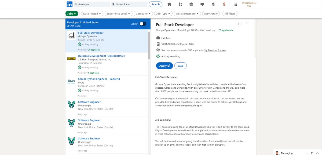The image size is (322, 155).
Task: Open the apps grid icon
Action: point(235,4)
